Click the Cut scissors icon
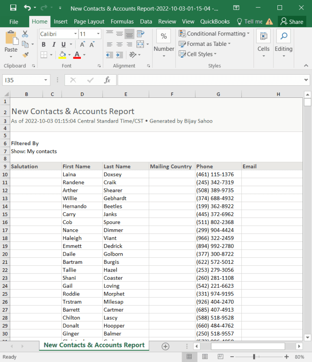312x362 pixels. 25,34
